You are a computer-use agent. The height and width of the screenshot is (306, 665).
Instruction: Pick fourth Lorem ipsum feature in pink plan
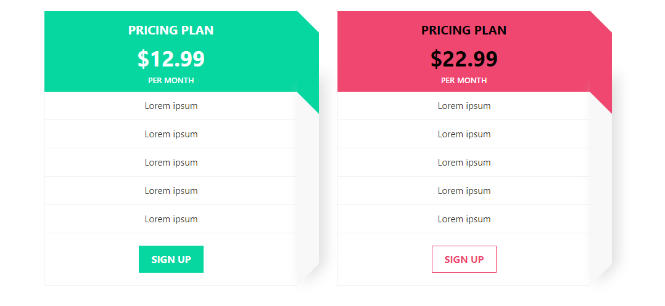pyautogui.click(x=464, y=191)
